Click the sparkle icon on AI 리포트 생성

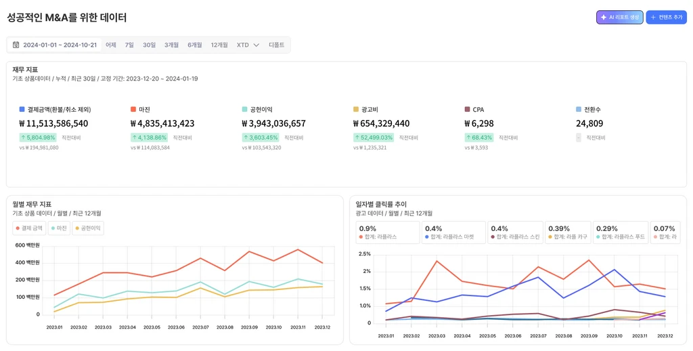coord(603,18)
